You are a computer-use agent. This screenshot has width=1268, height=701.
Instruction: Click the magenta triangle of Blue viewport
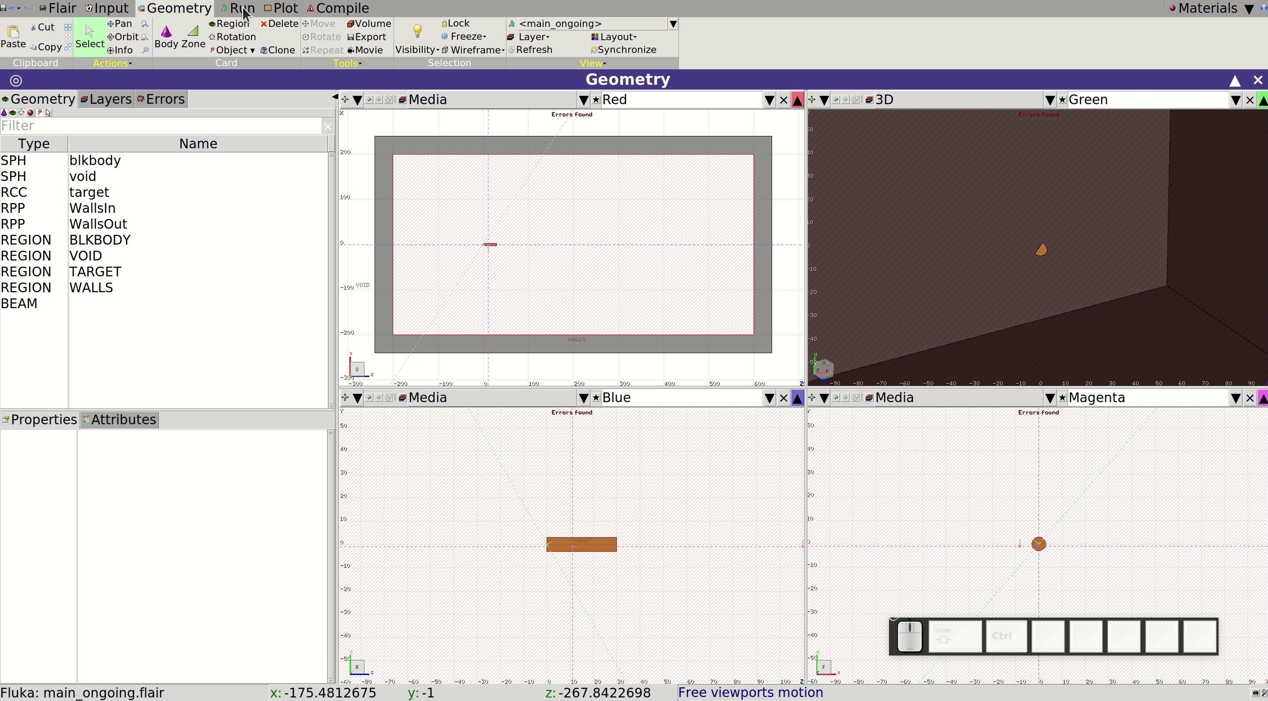click(x=797, y=398)
